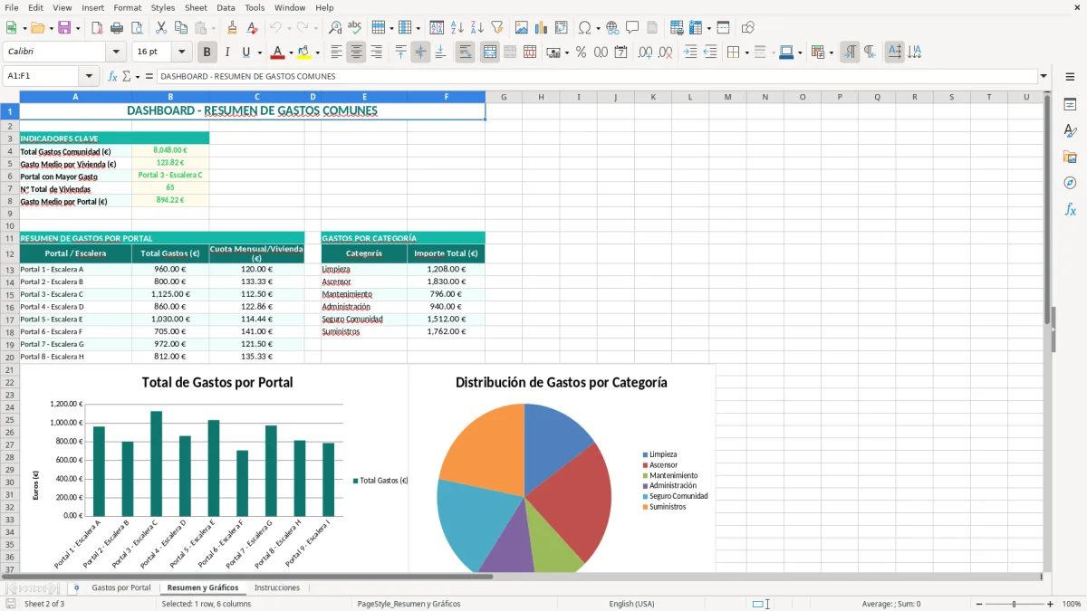This screenshot has height=611, width=1087.
Task: Click the Print icon
Action: 116,28
